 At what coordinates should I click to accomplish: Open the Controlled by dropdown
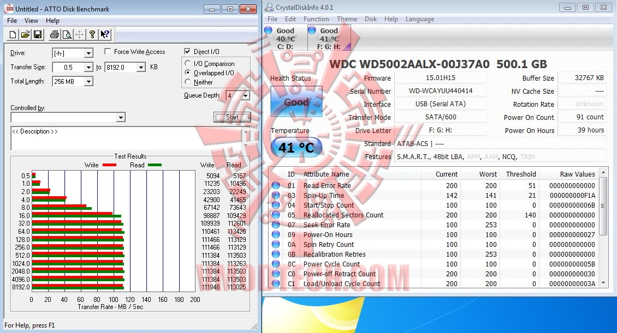coord(121,117)
